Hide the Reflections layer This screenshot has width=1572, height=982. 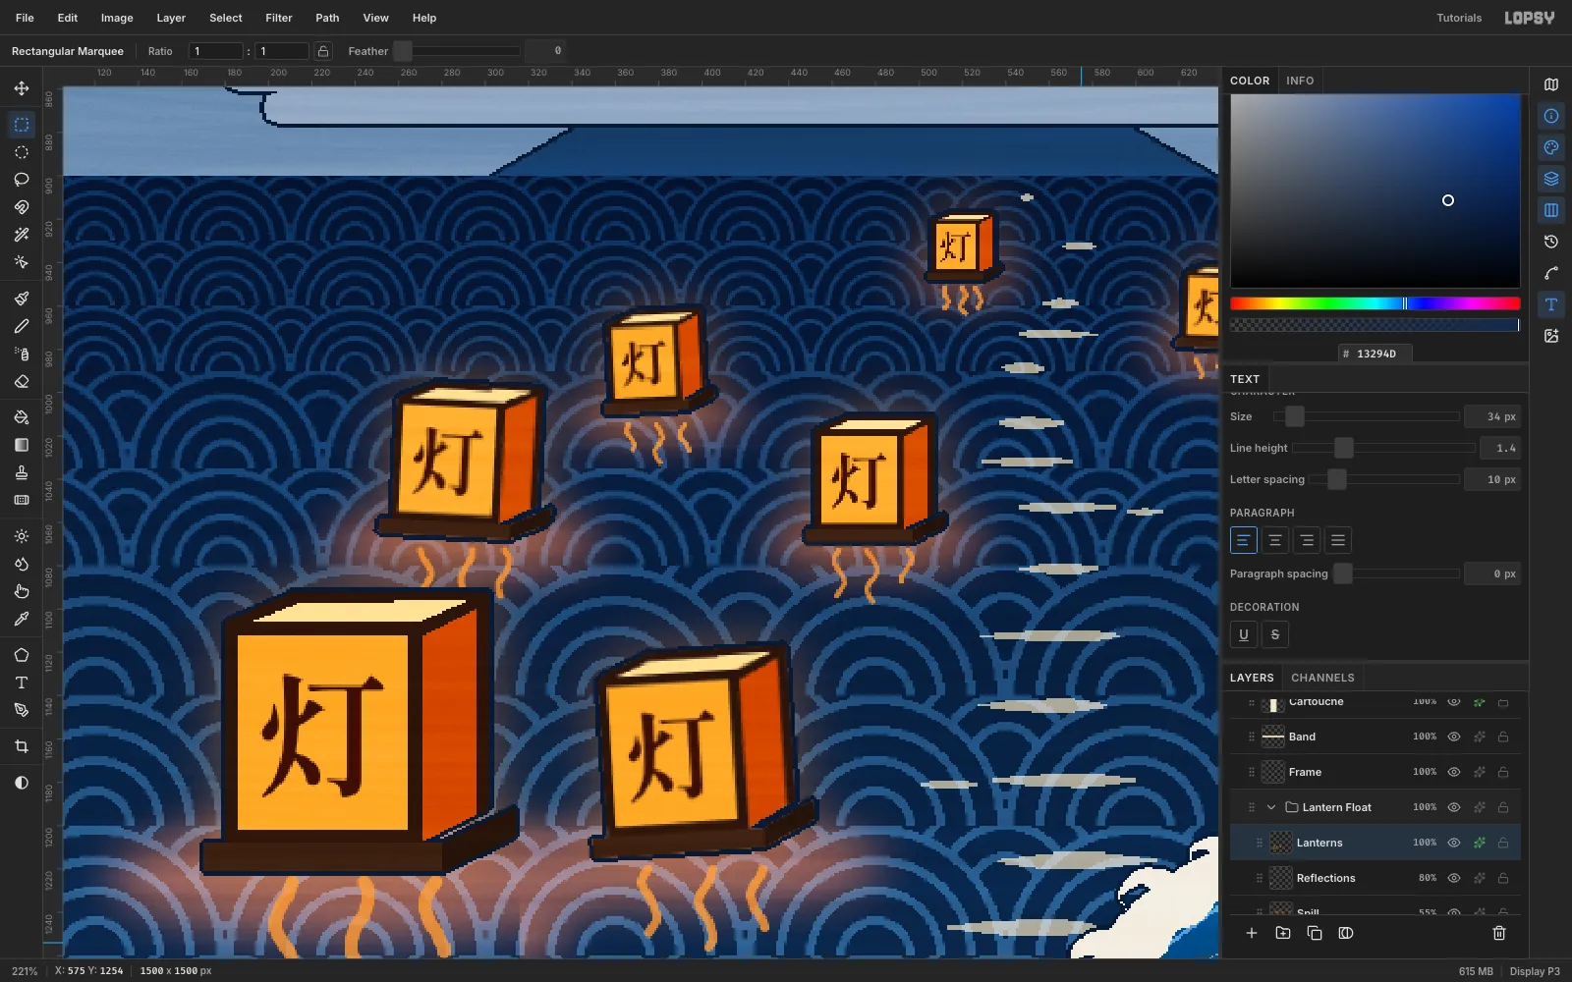tap(1454, 878)
